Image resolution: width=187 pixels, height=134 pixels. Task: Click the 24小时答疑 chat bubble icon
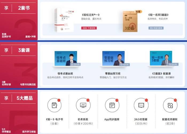tap(141, 105)
